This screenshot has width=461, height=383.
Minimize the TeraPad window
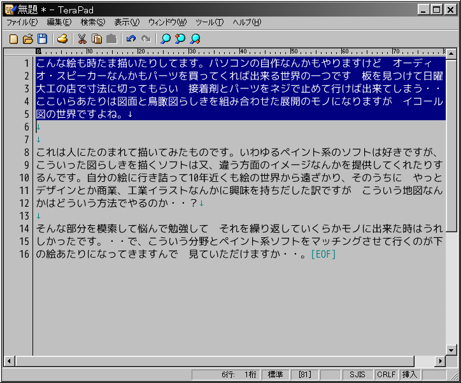point(423,10)
